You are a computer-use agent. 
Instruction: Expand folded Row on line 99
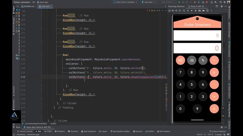click(x=71, y=15)
